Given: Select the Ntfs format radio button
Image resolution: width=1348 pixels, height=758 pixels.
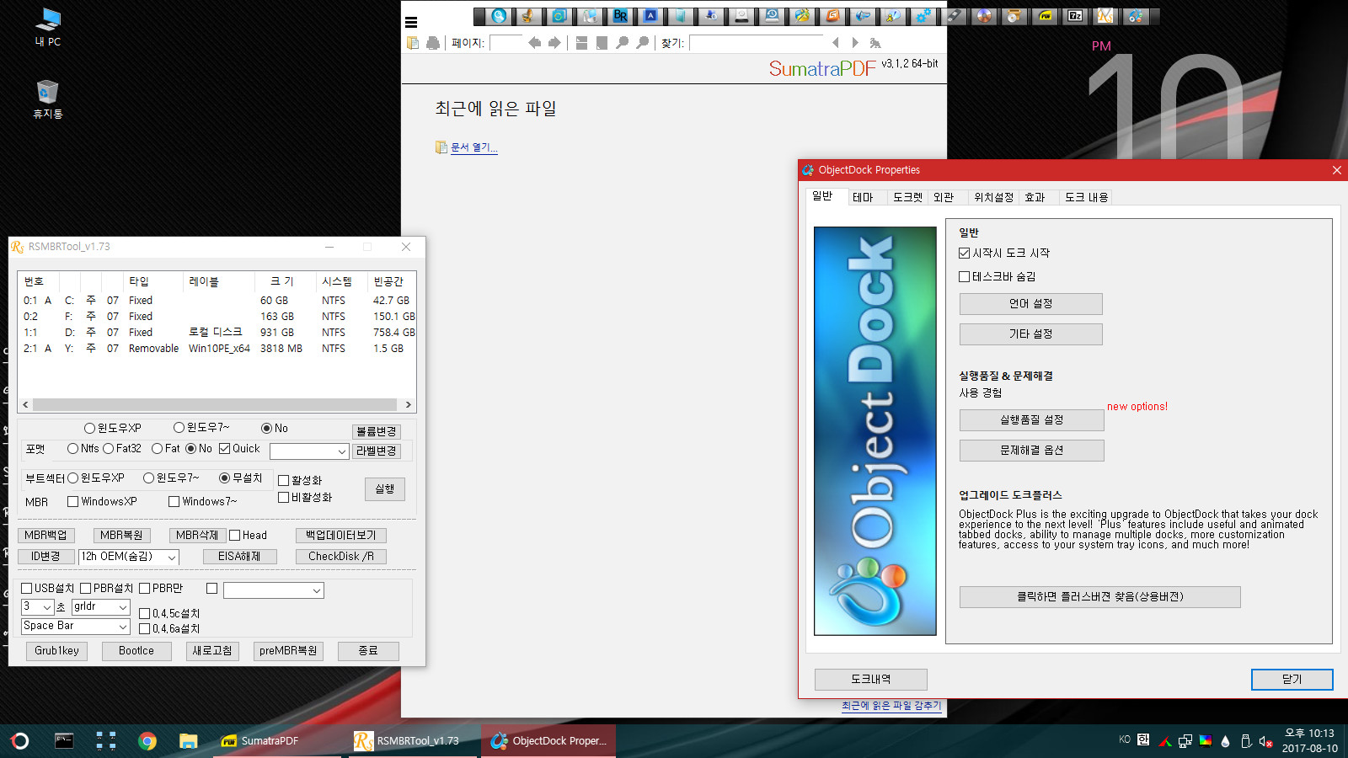Looking at the screenshot, I should tap(73, 449).
